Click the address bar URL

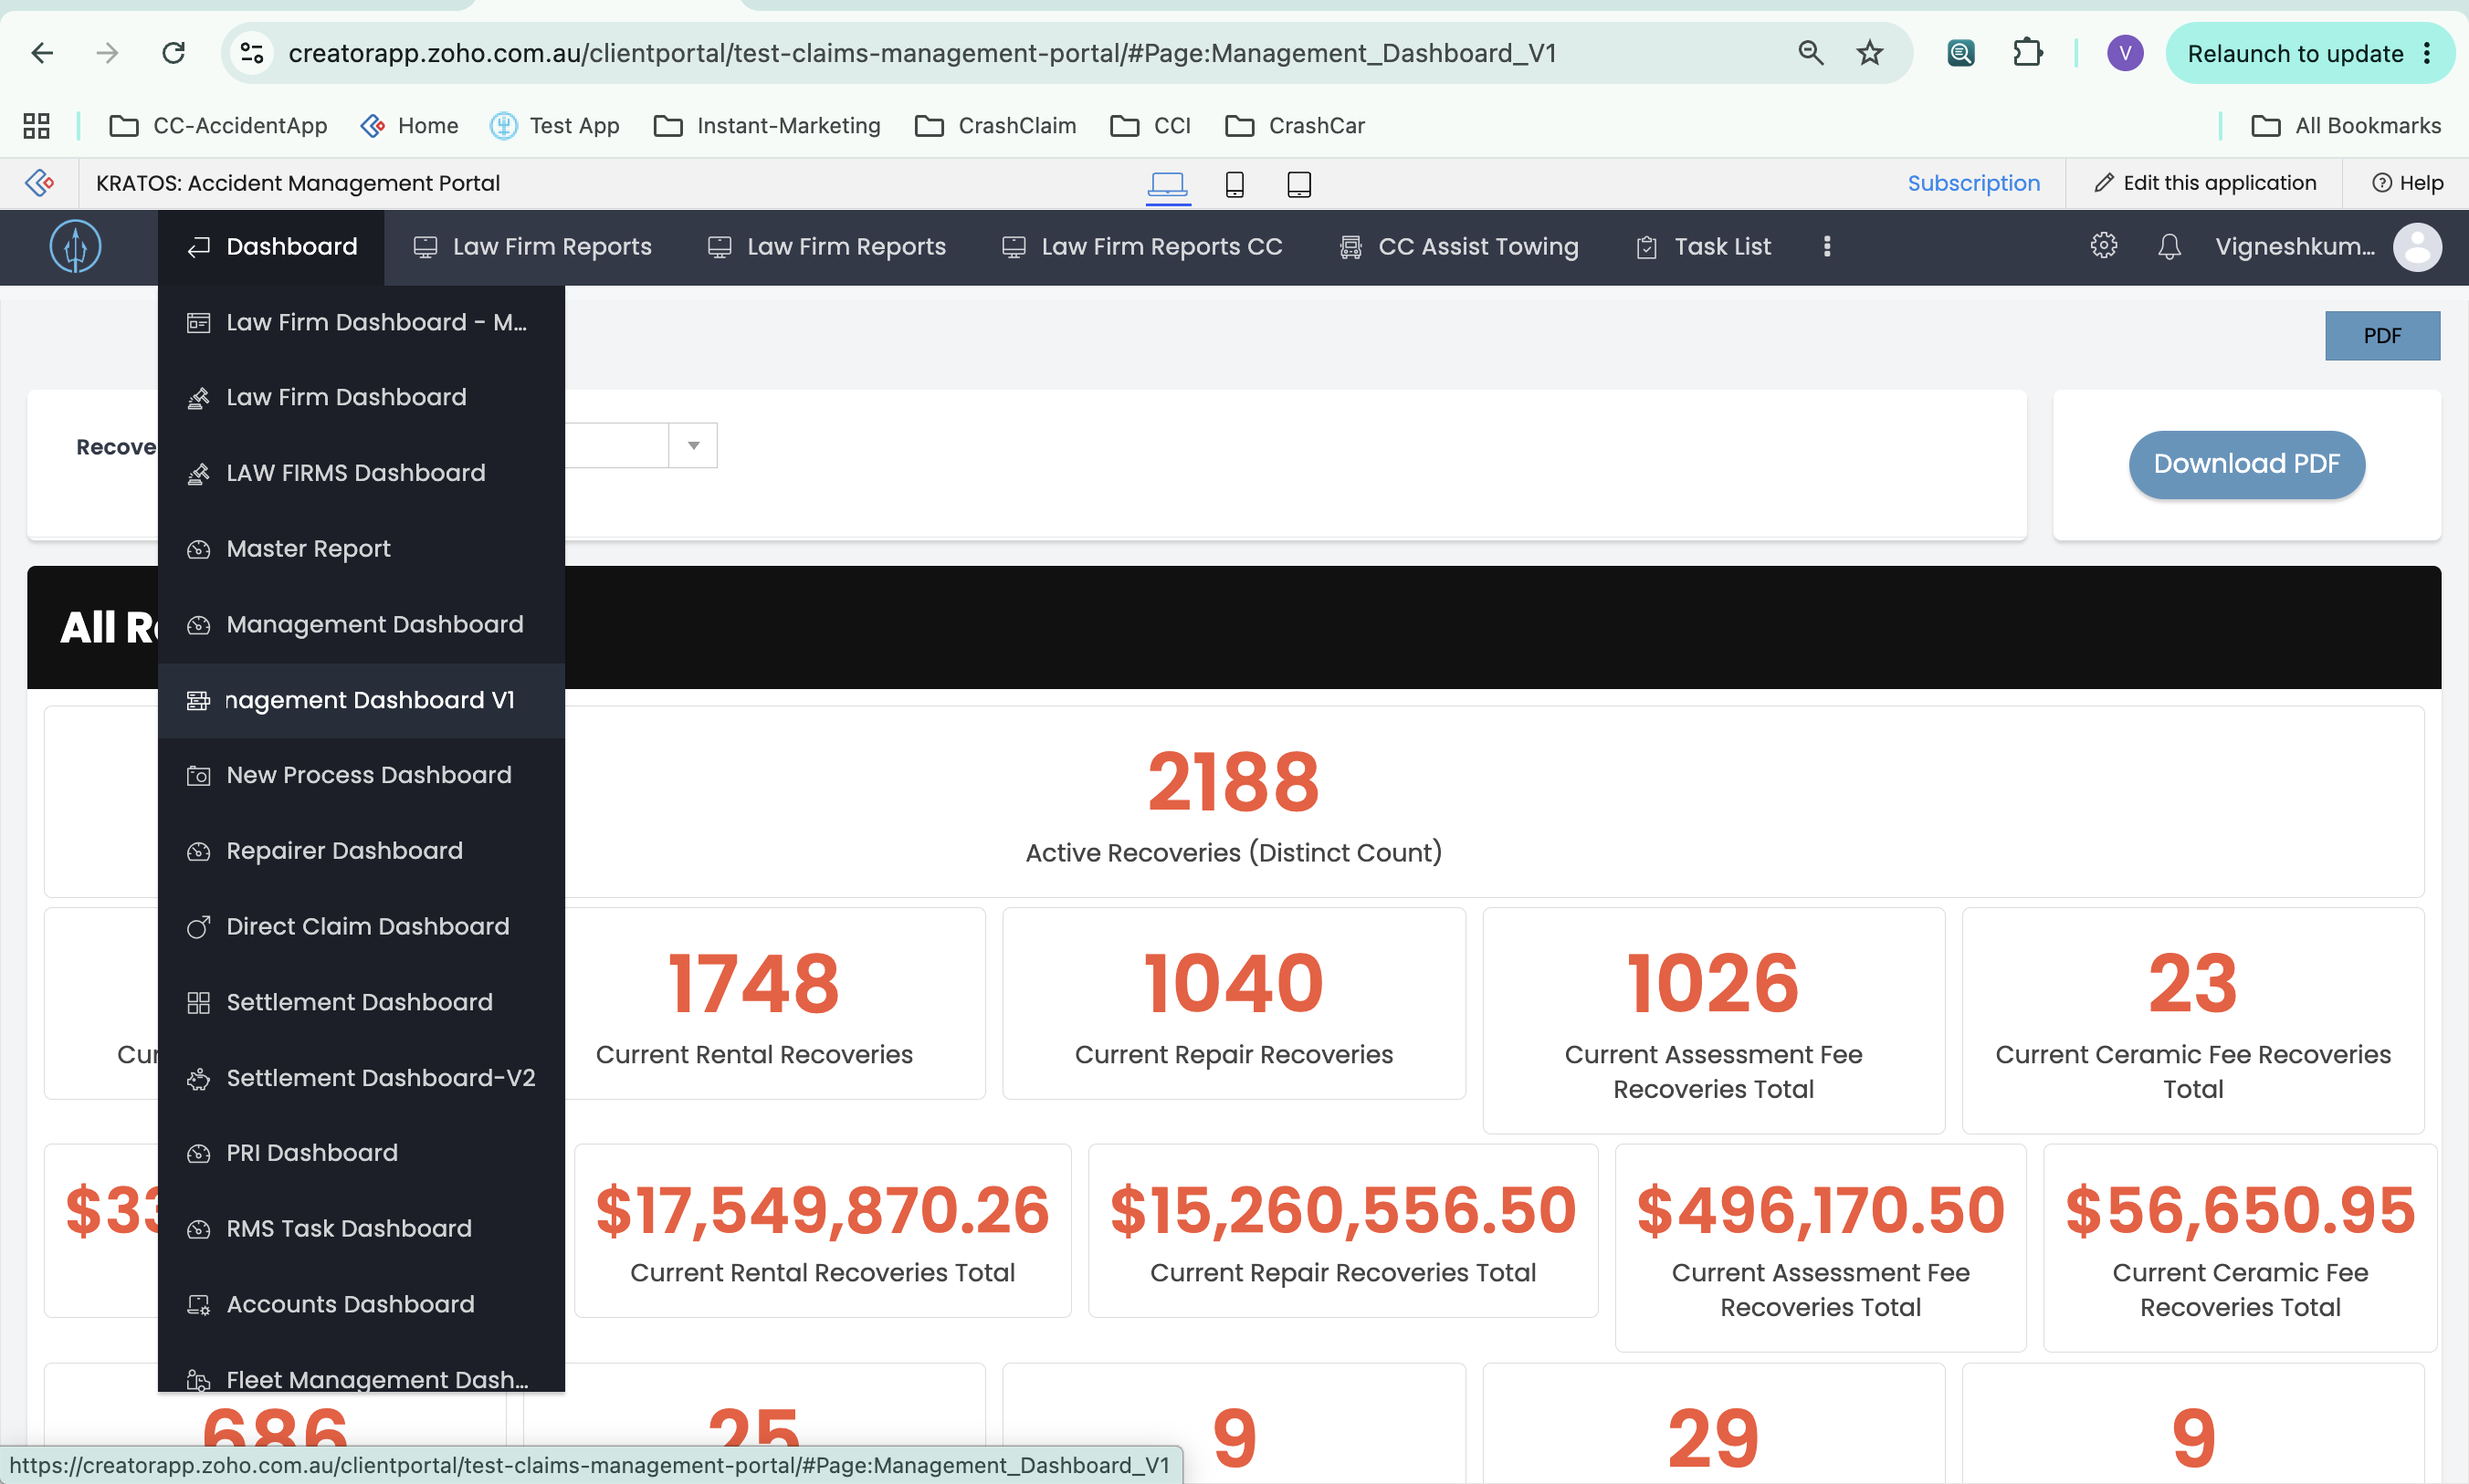921,53
